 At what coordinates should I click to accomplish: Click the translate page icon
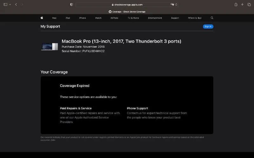click(172, 4)
